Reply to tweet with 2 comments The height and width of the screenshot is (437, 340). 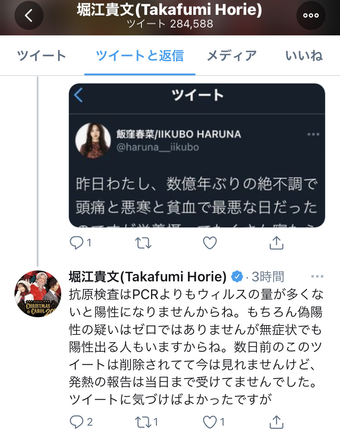pyautogui.click(x=81, y=422)
